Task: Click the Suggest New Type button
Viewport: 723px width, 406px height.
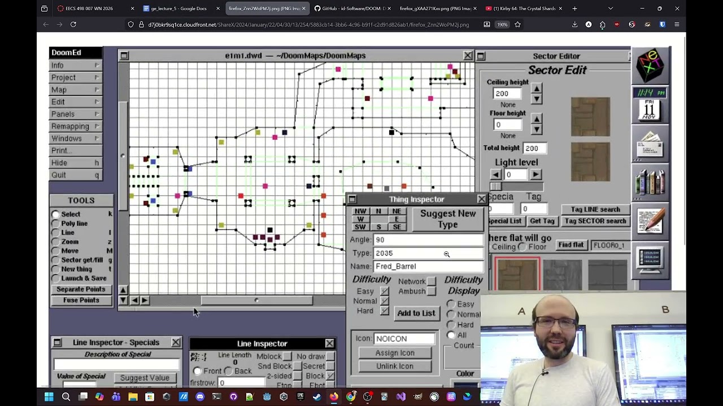Action: coord(448,219)
